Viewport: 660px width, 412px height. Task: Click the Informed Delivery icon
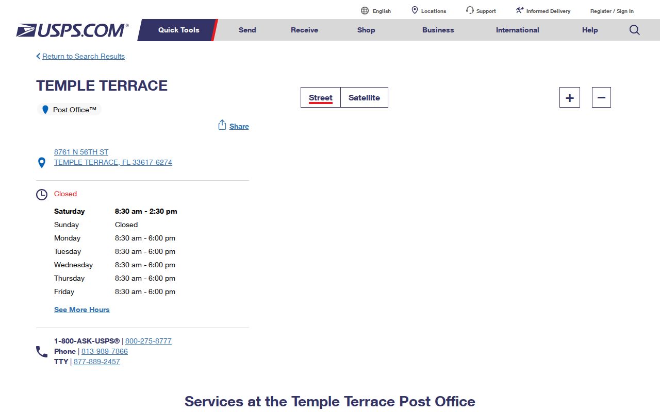520,10
